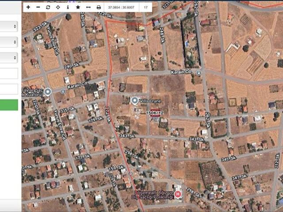Click the red hospital H marker

(x=178, y=194)
